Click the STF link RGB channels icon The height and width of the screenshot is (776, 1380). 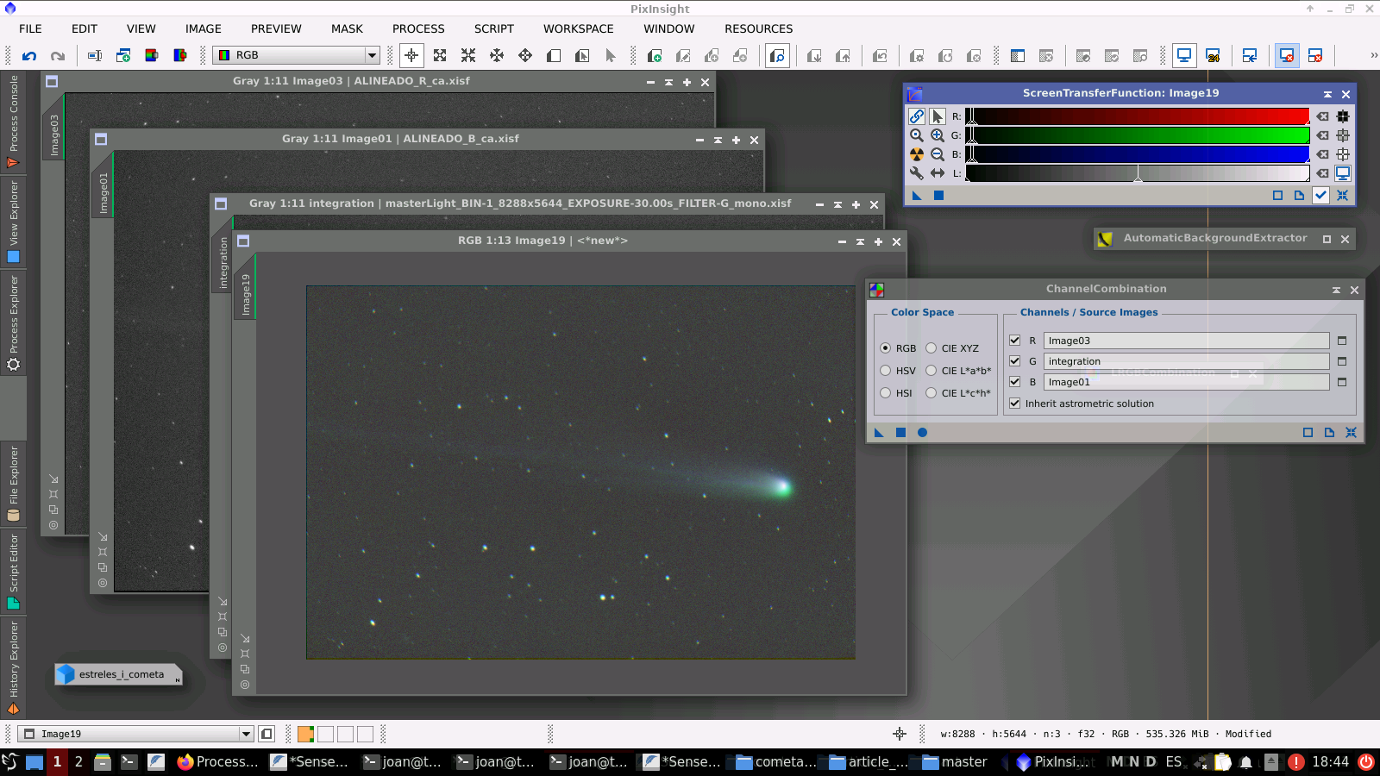tap(916, 116)
